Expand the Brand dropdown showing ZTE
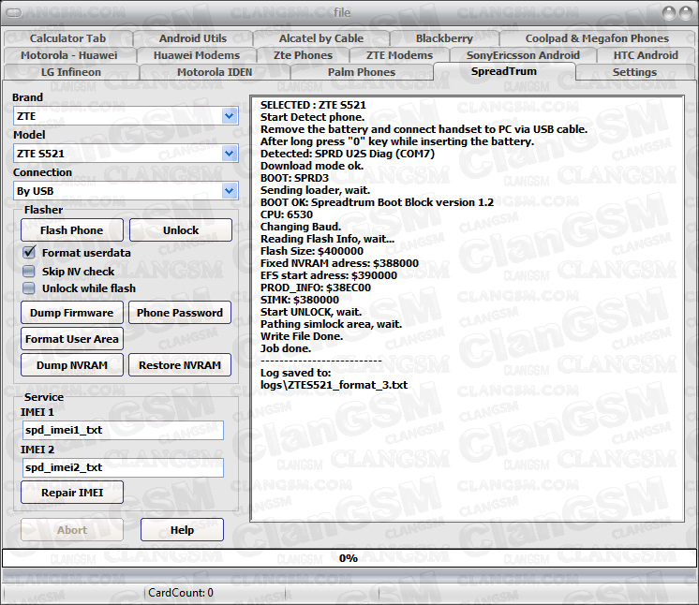 click(x=229, y=116)
